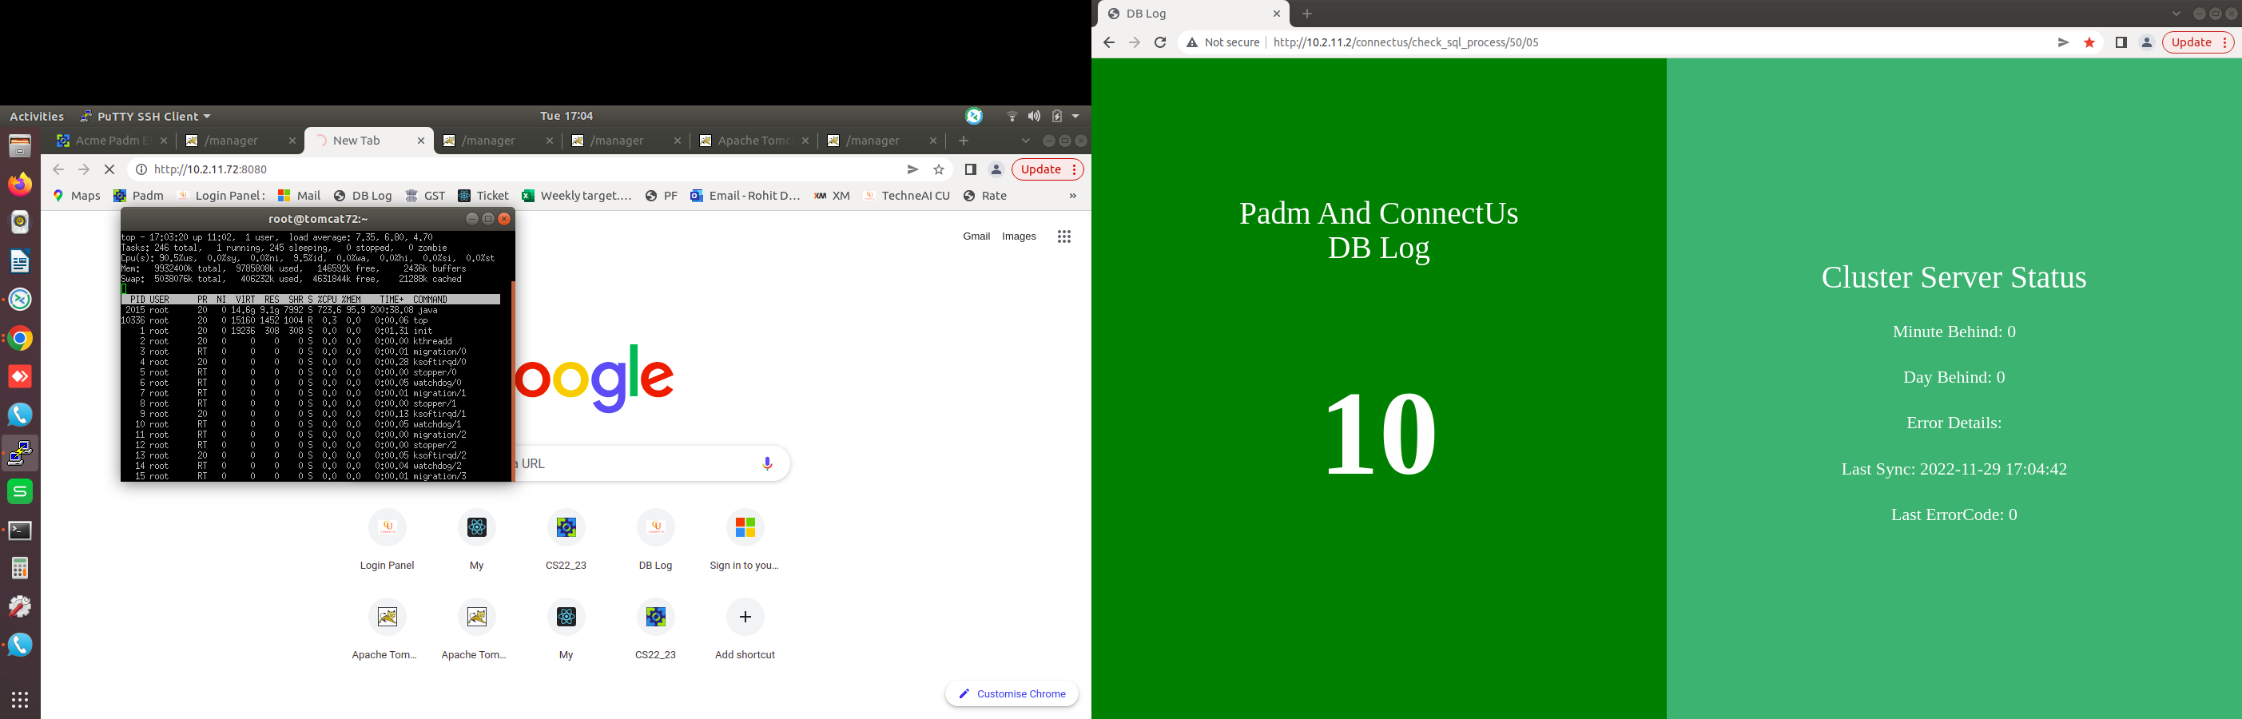
Task: Expand tab search chevron in left Chrome
Action: (x=1025, y=140)
